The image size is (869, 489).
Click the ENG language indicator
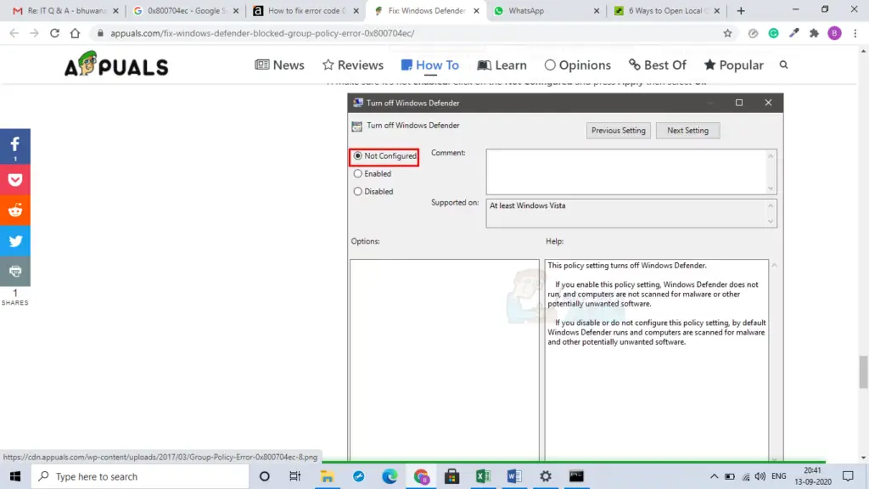pos(779,476)
